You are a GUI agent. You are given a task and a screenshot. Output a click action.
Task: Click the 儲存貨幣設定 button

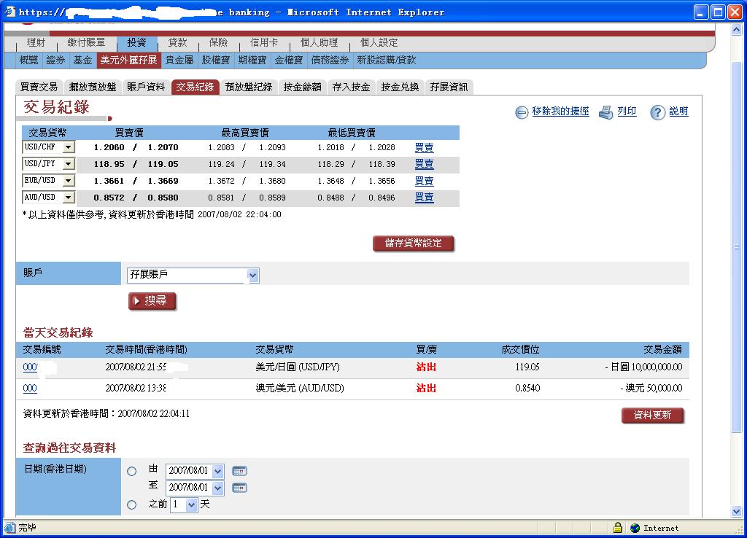[413, 243]
